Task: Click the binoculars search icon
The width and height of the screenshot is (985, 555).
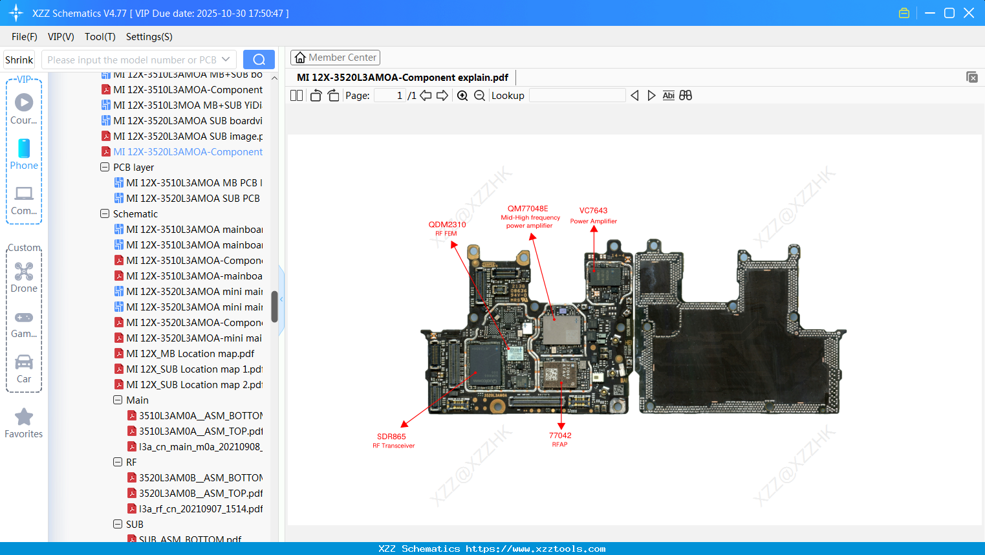Action: tap(686, 95)
